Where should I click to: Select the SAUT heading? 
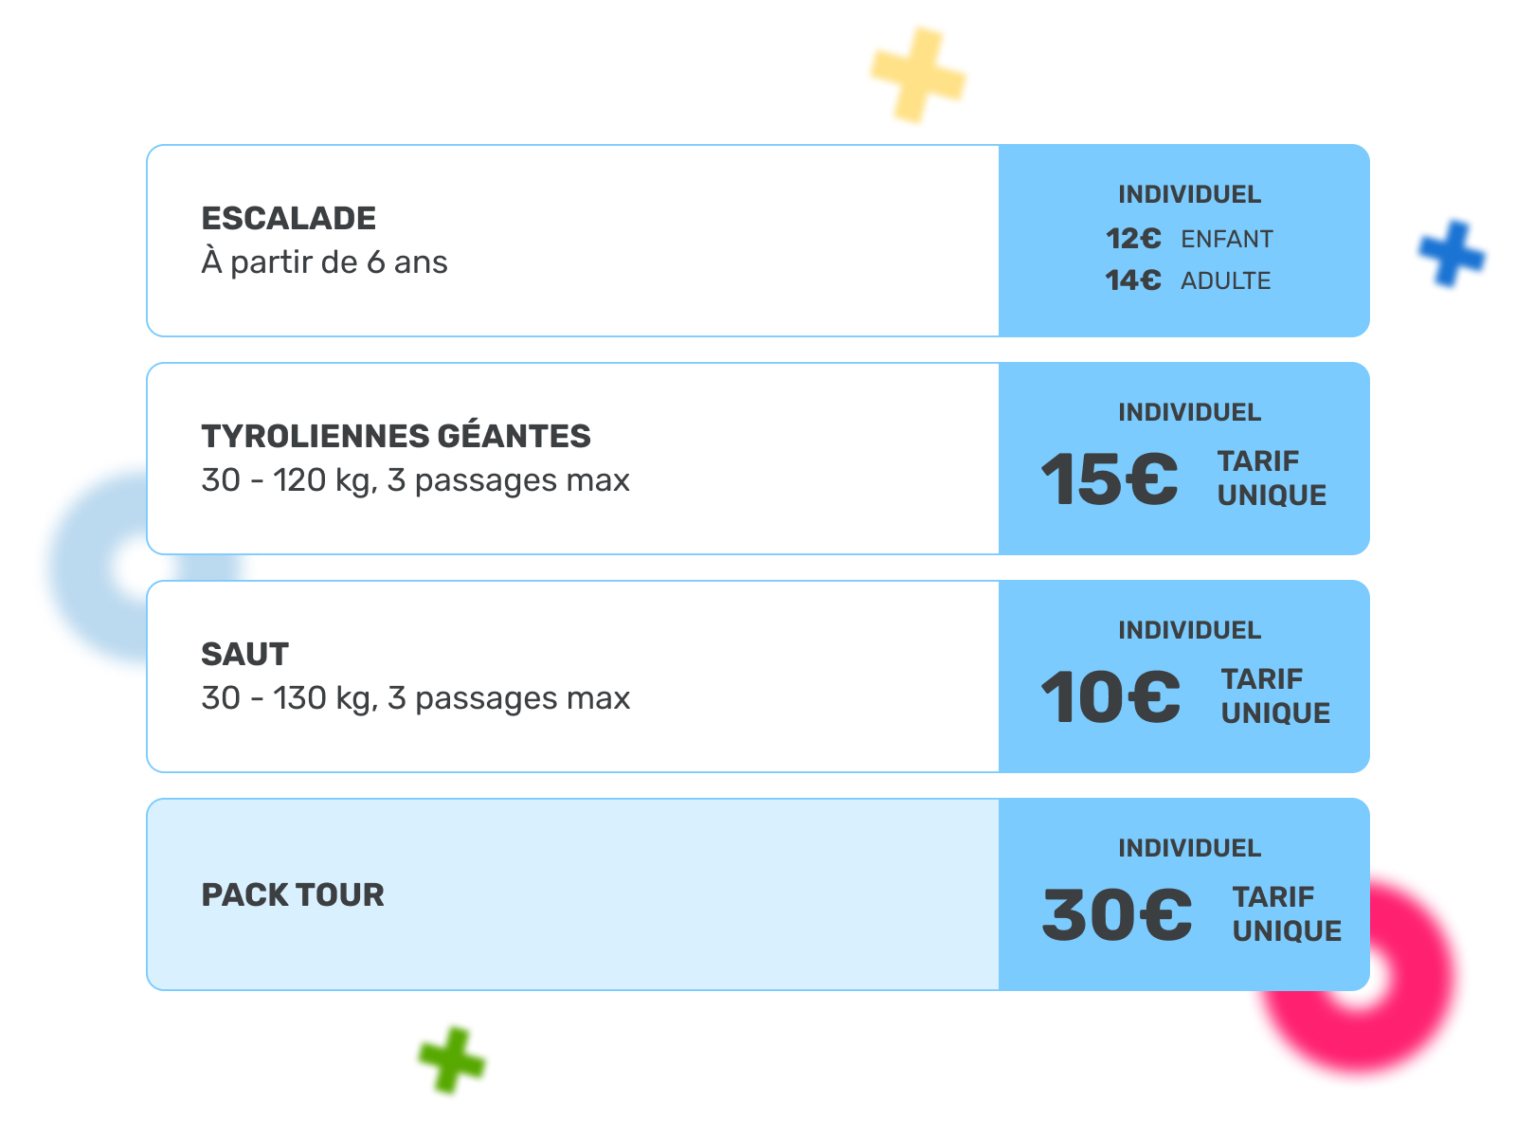coord(244,654)
